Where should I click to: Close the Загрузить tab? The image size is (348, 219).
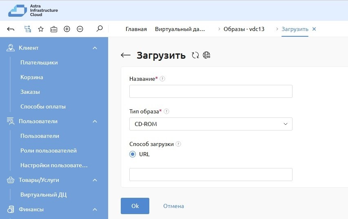point(314,29)
